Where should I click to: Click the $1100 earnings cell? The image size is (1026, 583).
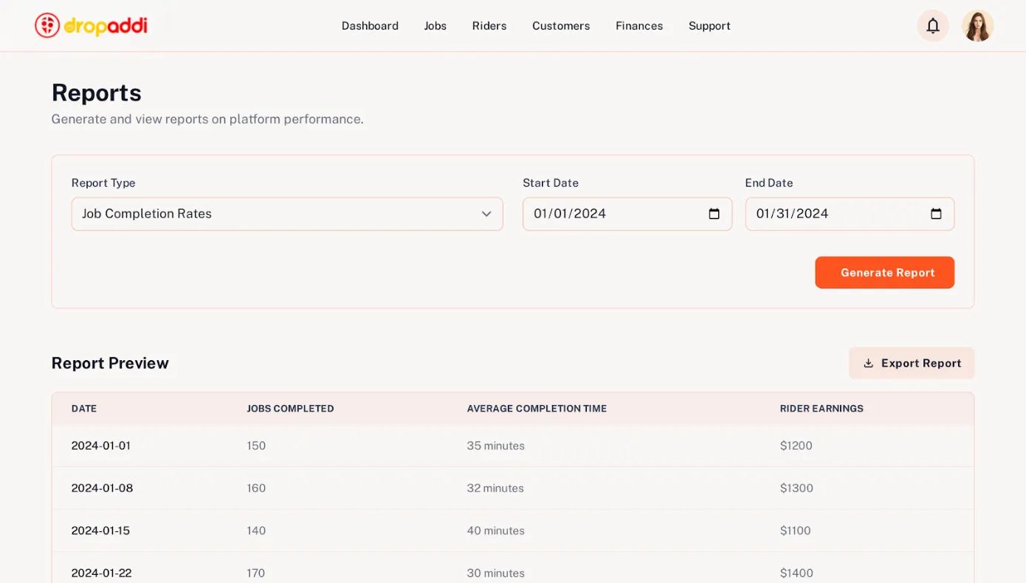796,531
